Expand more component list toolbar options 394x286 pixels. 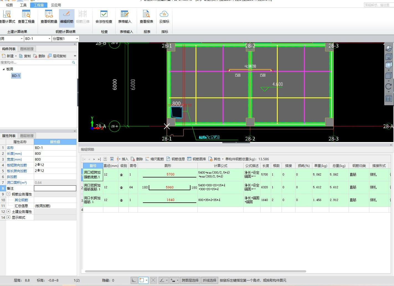(x=75, y=56)
